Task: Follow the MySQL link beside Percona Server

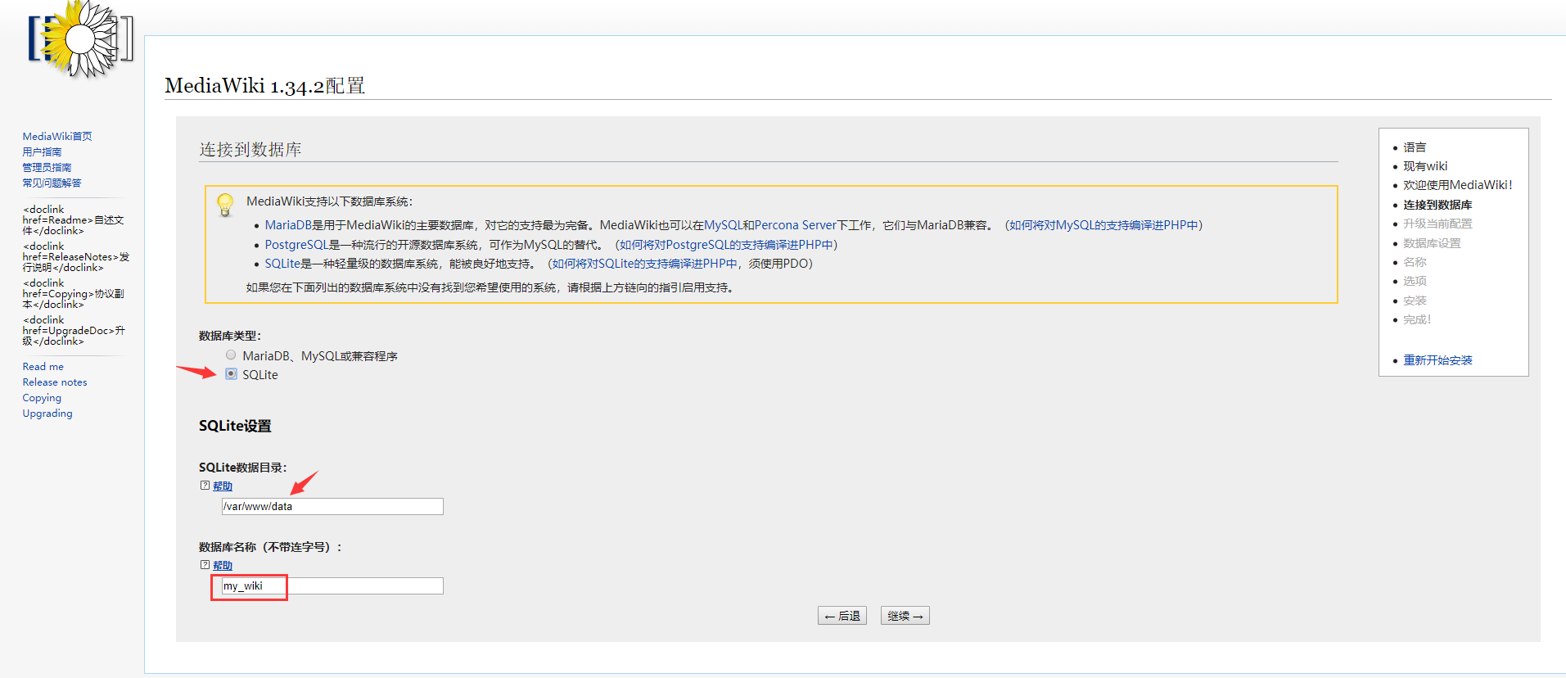Action: (724, 225)
